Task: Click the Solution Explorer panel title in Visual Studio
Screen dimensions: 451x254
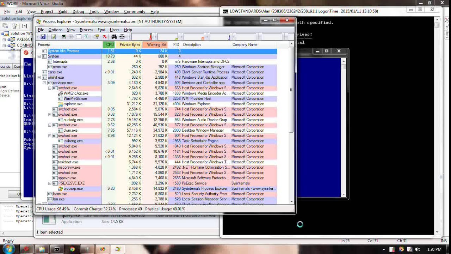Action: click(16, 19)
